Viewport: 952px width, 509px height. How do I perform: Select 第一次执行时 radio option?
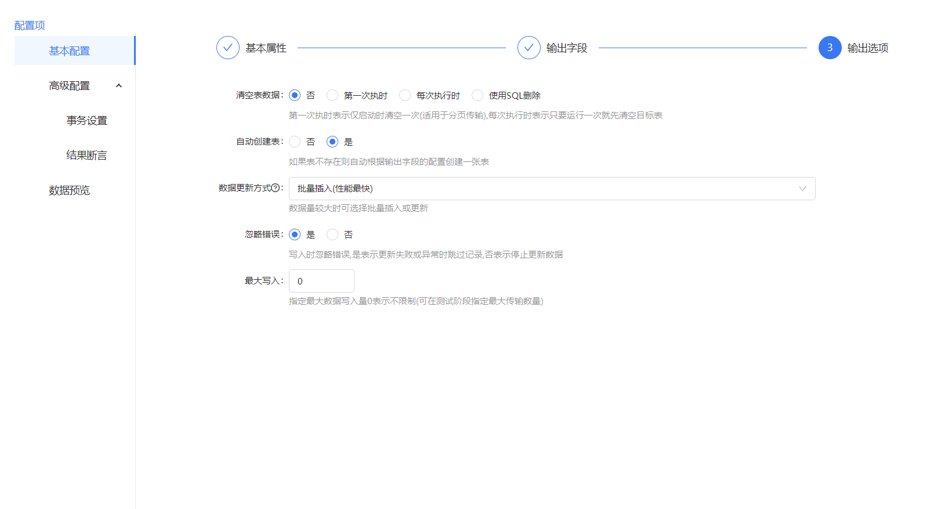click(332, 95)
